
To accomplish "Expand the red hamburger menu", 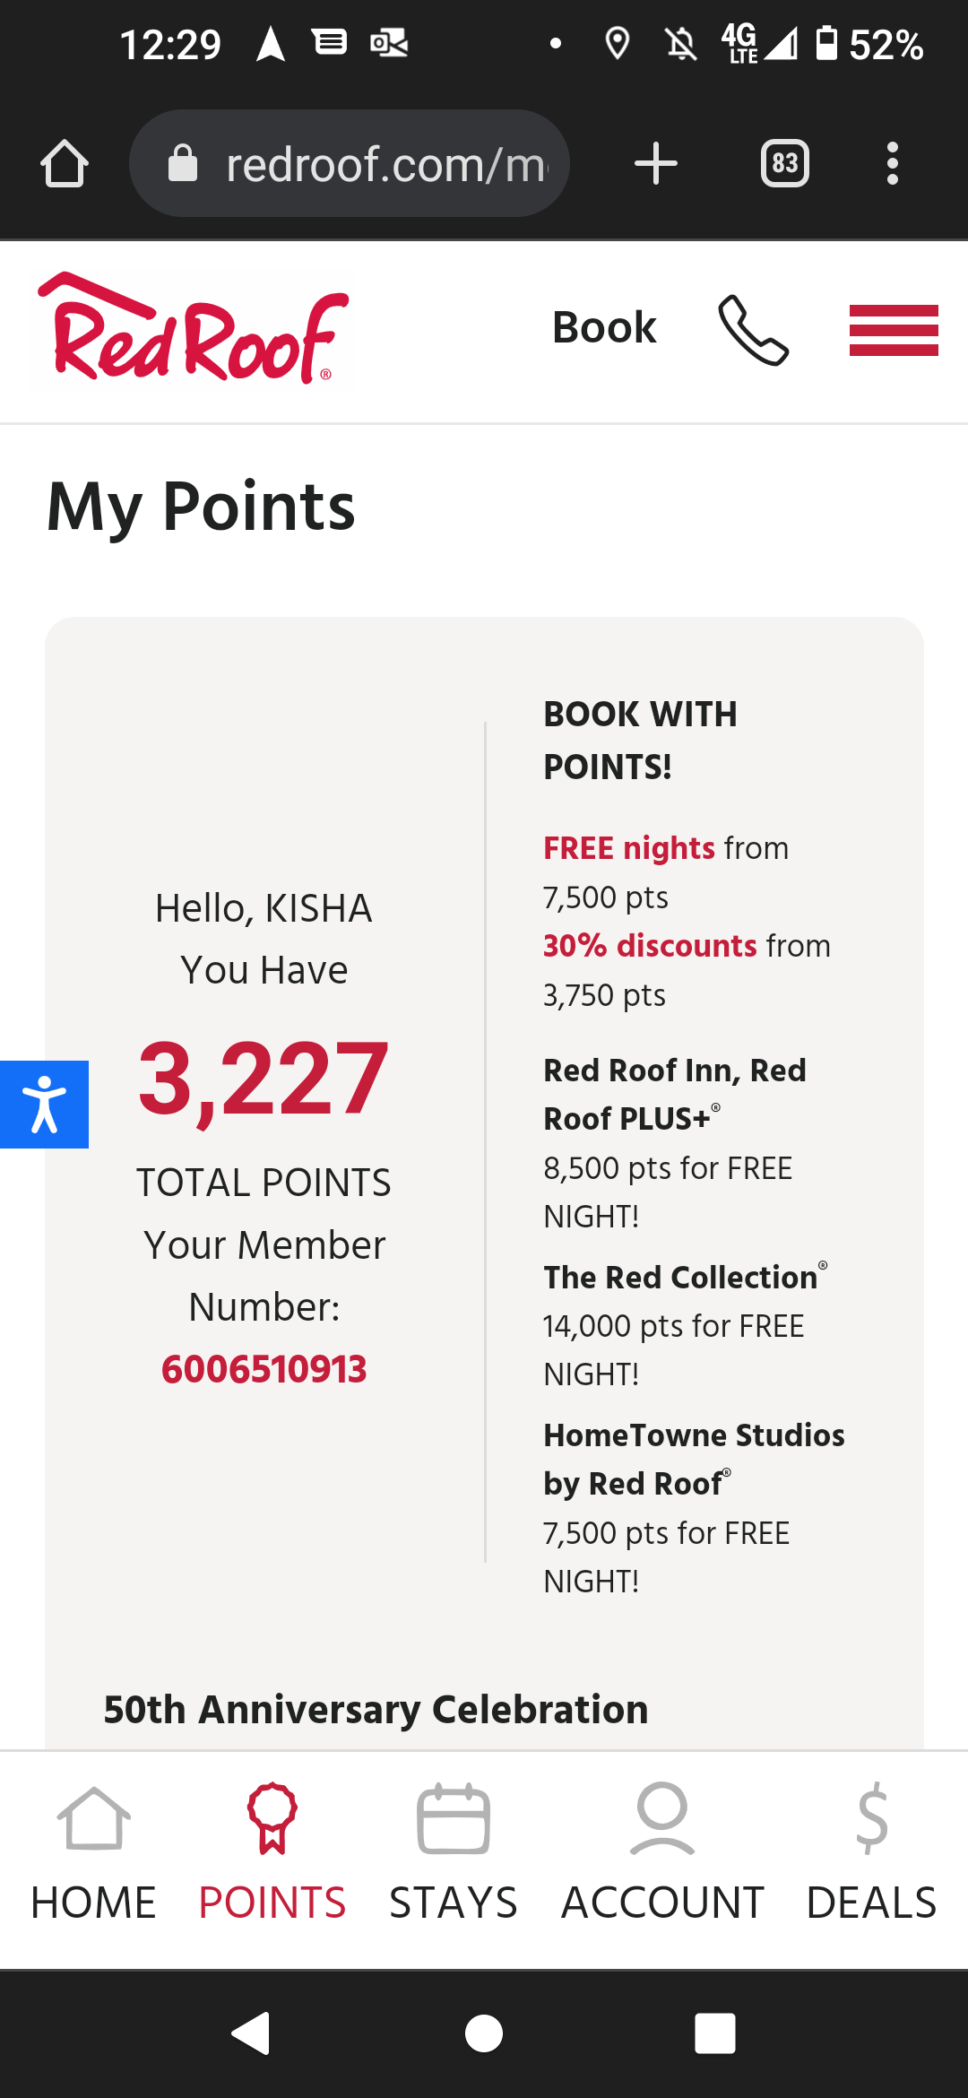I will pyautogui.click(x=894, y=330).
